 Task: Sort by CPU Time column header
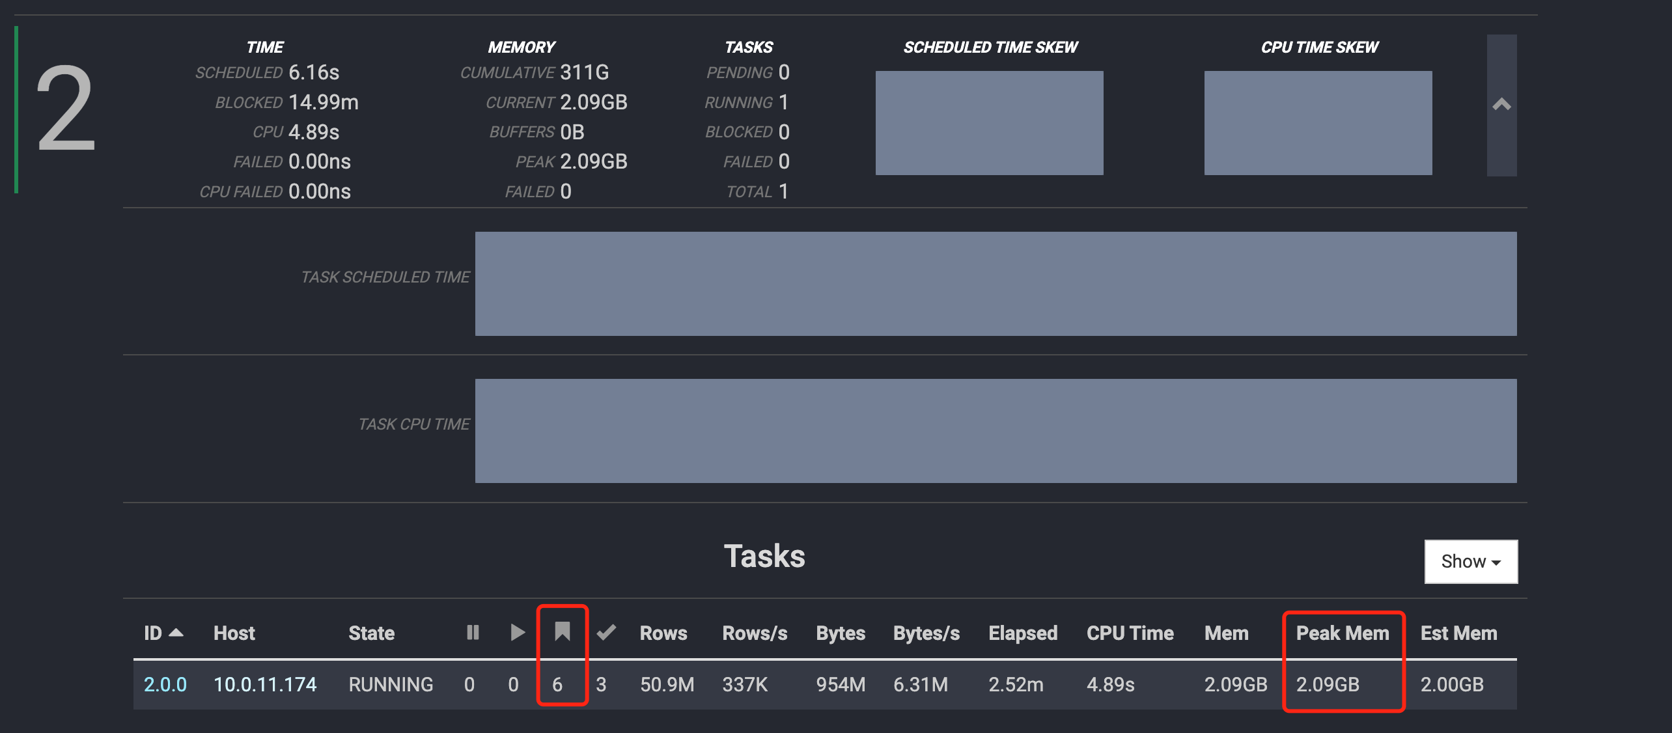point(1130,633)
